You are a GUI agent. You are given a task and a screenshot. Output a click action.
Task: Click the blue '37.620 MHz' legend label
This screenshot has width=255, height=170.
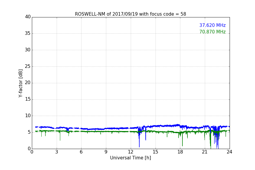[x=212, y=25]
